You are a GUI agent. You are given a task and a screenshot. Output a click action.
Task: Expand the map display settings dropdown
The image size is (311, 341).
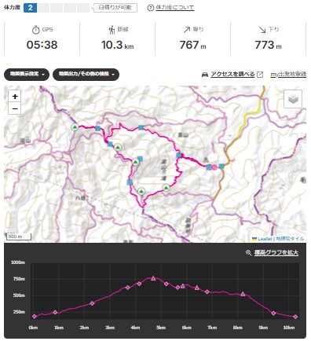[x=27, y=75]
